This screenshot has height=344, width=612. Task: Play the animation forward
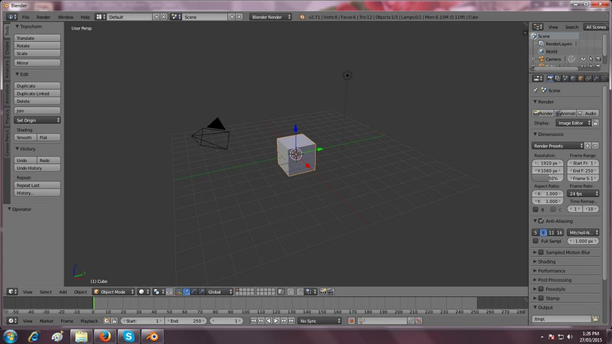click(x=276, y=321)
